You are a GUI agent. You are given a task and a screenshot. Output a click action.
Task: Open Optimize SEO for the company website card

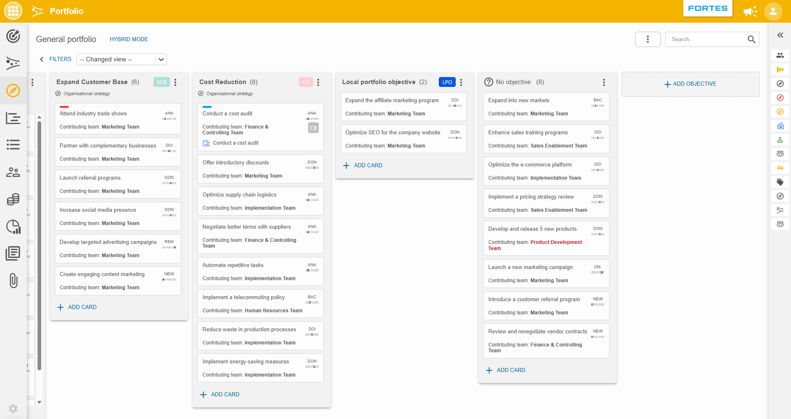(x=404, y=139)
